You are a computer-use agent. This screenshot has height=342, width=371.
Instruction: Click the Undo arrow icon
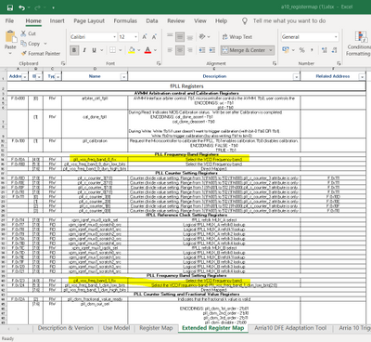coord(21,7)
